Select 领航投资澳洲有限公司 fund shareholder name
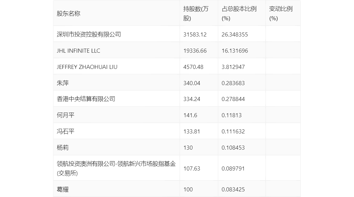 tap(116, 168)
